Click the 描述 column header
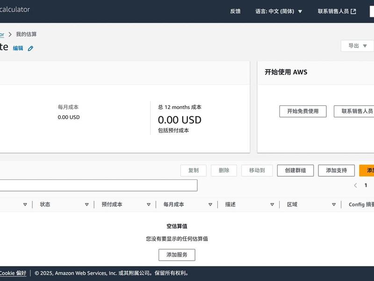This screenshot has width=374, height=281. pyautogui.click(x=230, y=204)
